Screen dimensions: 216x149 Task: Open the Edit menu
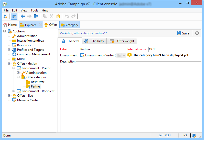(15, 10)
